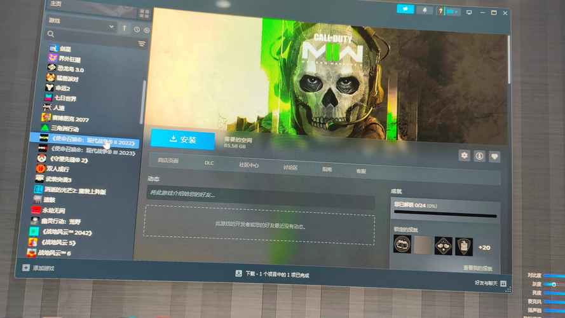
Task: Select 人渣 in game list
Action: click(58, 107)
